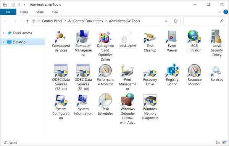Open the Share ribbon tab
229x146 pixels.
40,12
